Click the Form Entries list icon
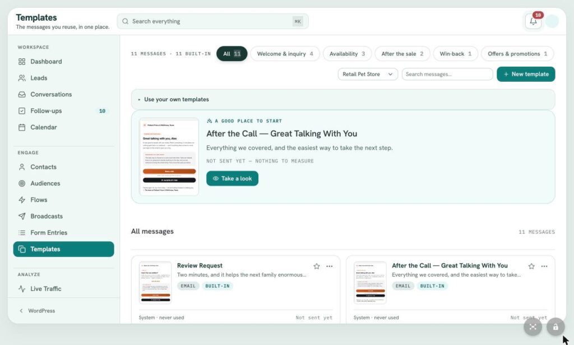This screenshot has width=574, height=345. (22, 232)
